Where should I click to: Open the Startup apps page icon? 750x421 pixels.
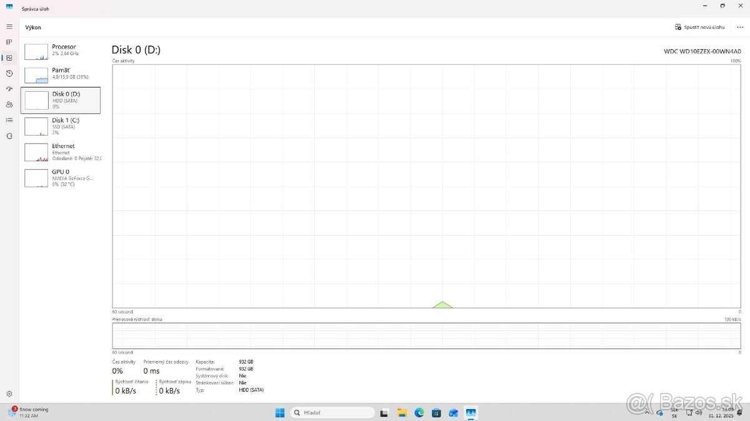[x=9, y=89]
